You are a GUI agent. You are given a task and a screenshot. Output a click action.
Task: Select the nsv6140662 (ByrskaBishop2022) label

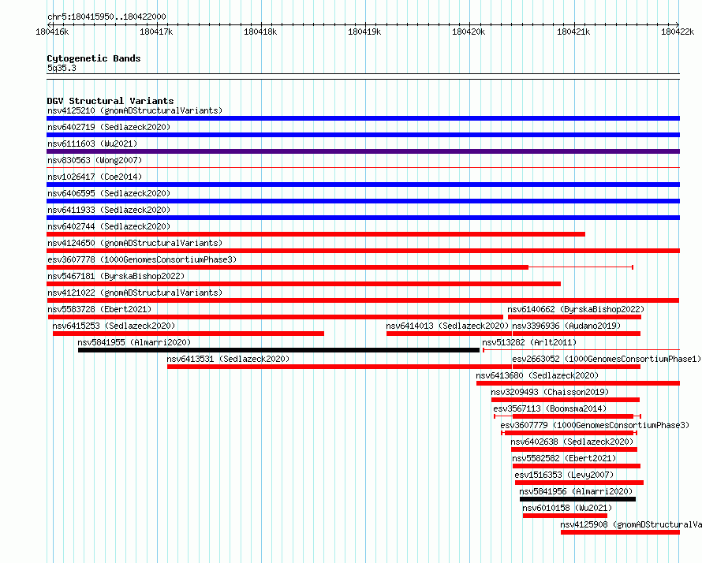(576, 309)
